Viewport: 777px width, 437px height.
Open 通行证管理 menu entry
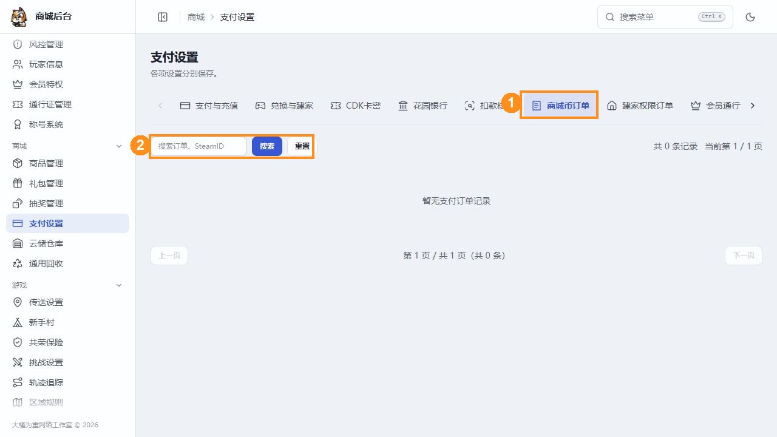67,104
